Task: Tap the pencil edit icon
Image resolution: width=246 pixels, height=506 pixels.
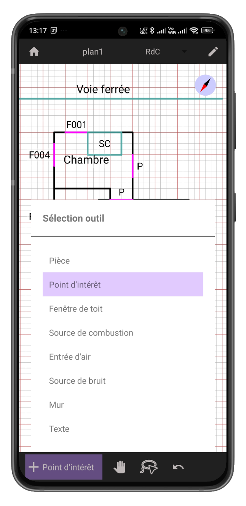Action: click(213, 52)
